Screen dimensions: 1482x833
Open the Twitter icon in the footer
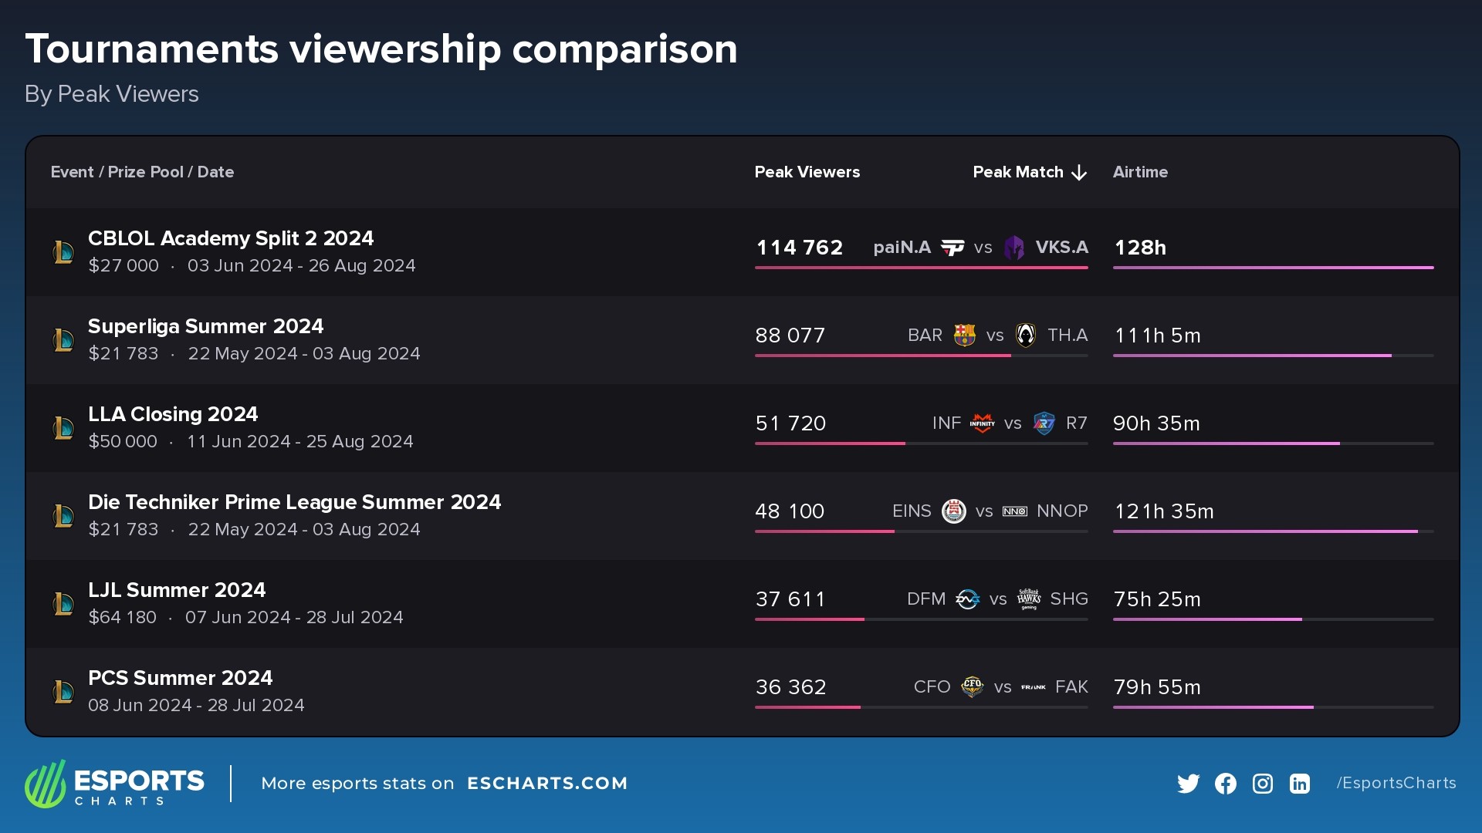pyautogui.click(x=1189, y=783)
